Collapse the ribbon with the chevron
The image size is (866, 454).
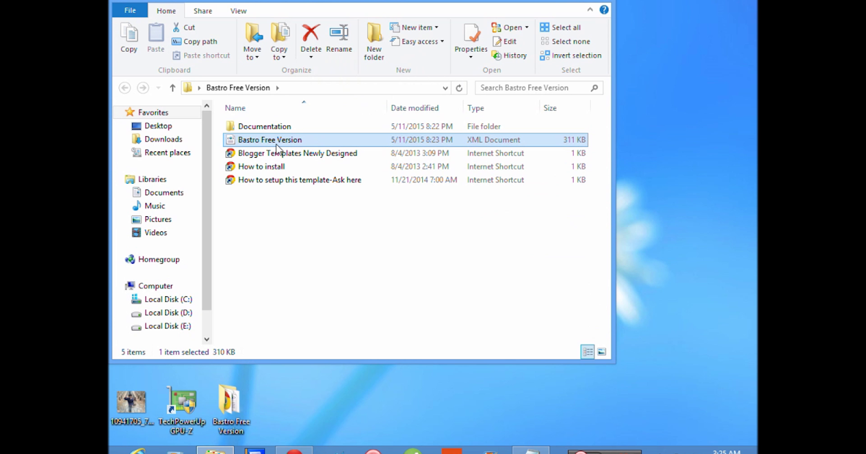(590, 10)
